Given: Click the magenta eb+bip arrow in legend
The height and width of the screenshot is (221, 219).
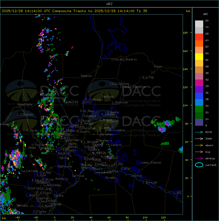Looking at the screenshot, I should click(x=199, y=159).
